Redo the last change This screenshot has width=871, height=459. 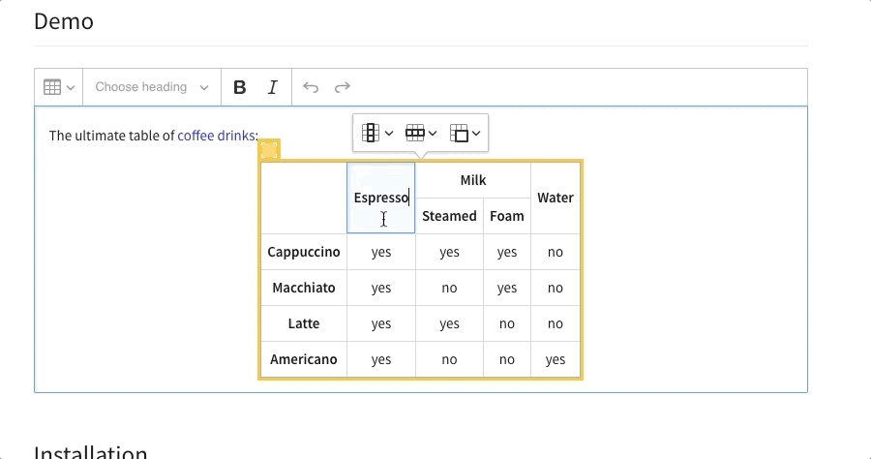(343, 87)
